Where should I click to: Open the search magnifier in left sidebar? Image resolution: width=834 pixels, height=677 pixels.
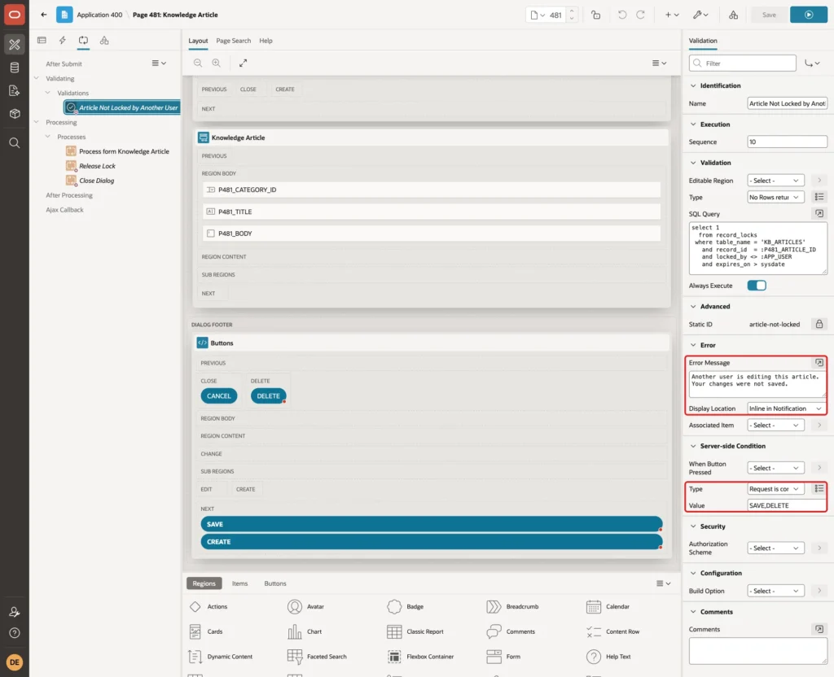pos(15,143)
